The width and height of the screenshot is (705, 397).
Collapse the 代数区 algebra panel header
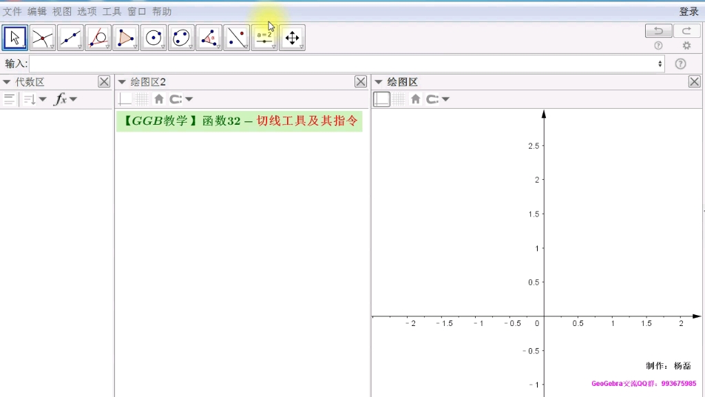tap(6, 81)
